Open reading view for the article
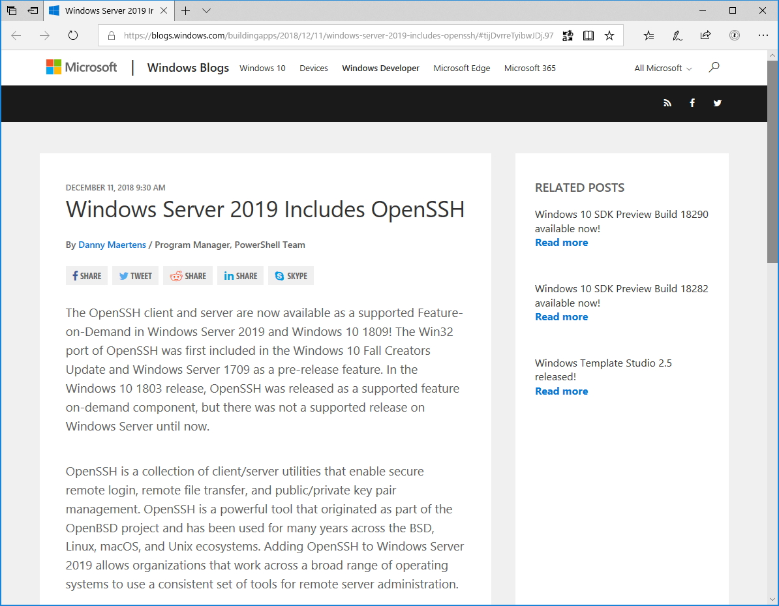Screen dimensions: 779x606 pyautogui.click(x=588, y=35)
